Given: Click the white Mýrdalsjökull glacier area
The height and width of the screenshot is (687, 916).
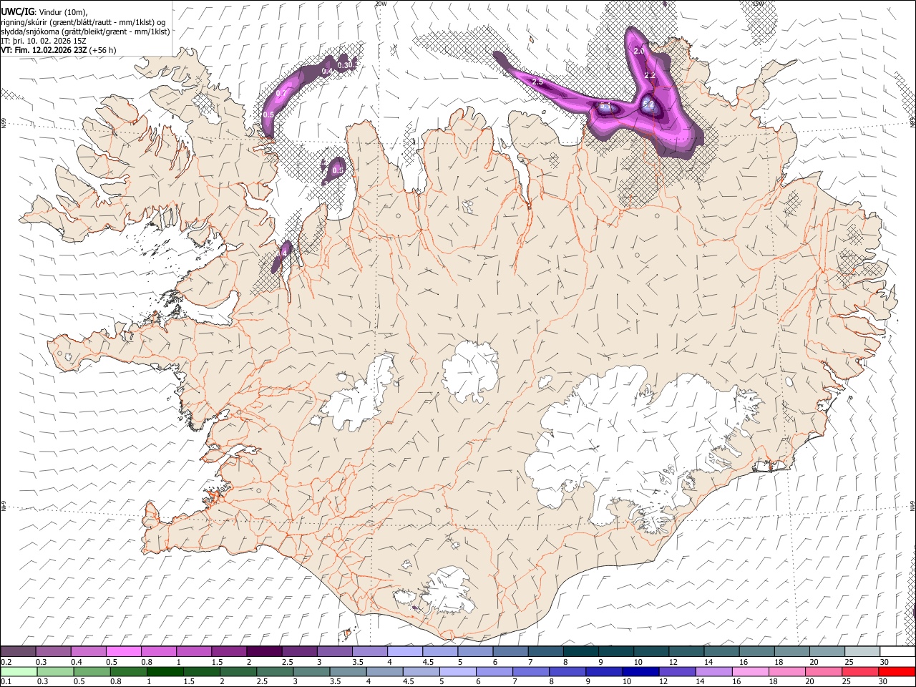Looking at the screenshot, I should (447, 591).
